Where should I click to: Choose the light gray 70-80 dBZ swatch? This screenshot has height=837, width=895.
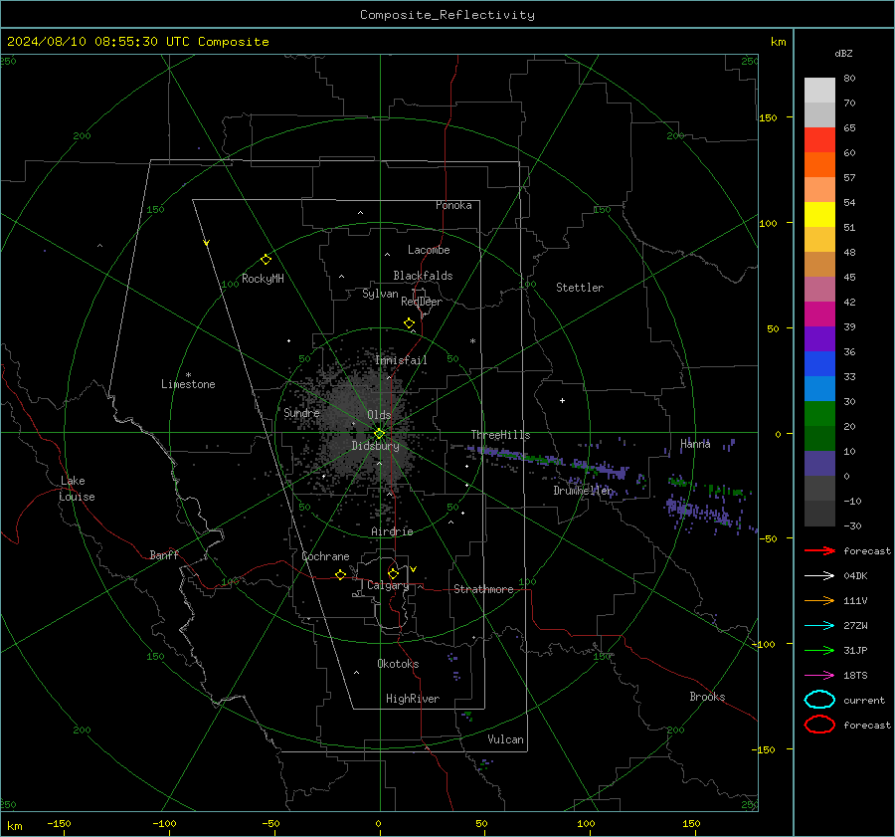point(819,91)
